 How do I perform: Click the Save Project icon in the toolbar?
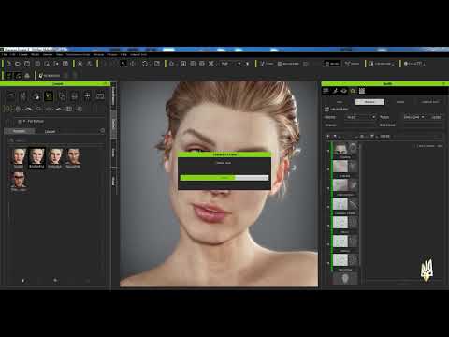click(x=27, y=64)
